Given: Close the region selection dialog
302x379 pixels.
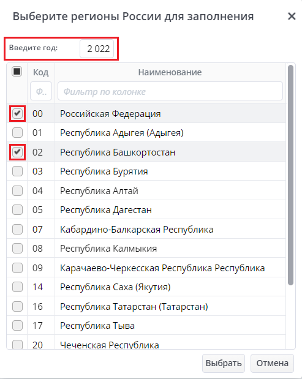Looking at the screenshot, I should (x=292, y=16).
